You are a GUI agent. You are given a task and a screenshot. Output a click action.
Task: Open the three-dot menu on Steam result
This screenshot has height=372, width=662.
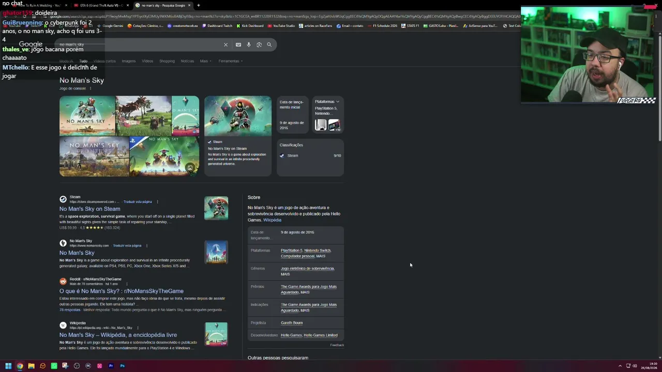click(157, 202)
